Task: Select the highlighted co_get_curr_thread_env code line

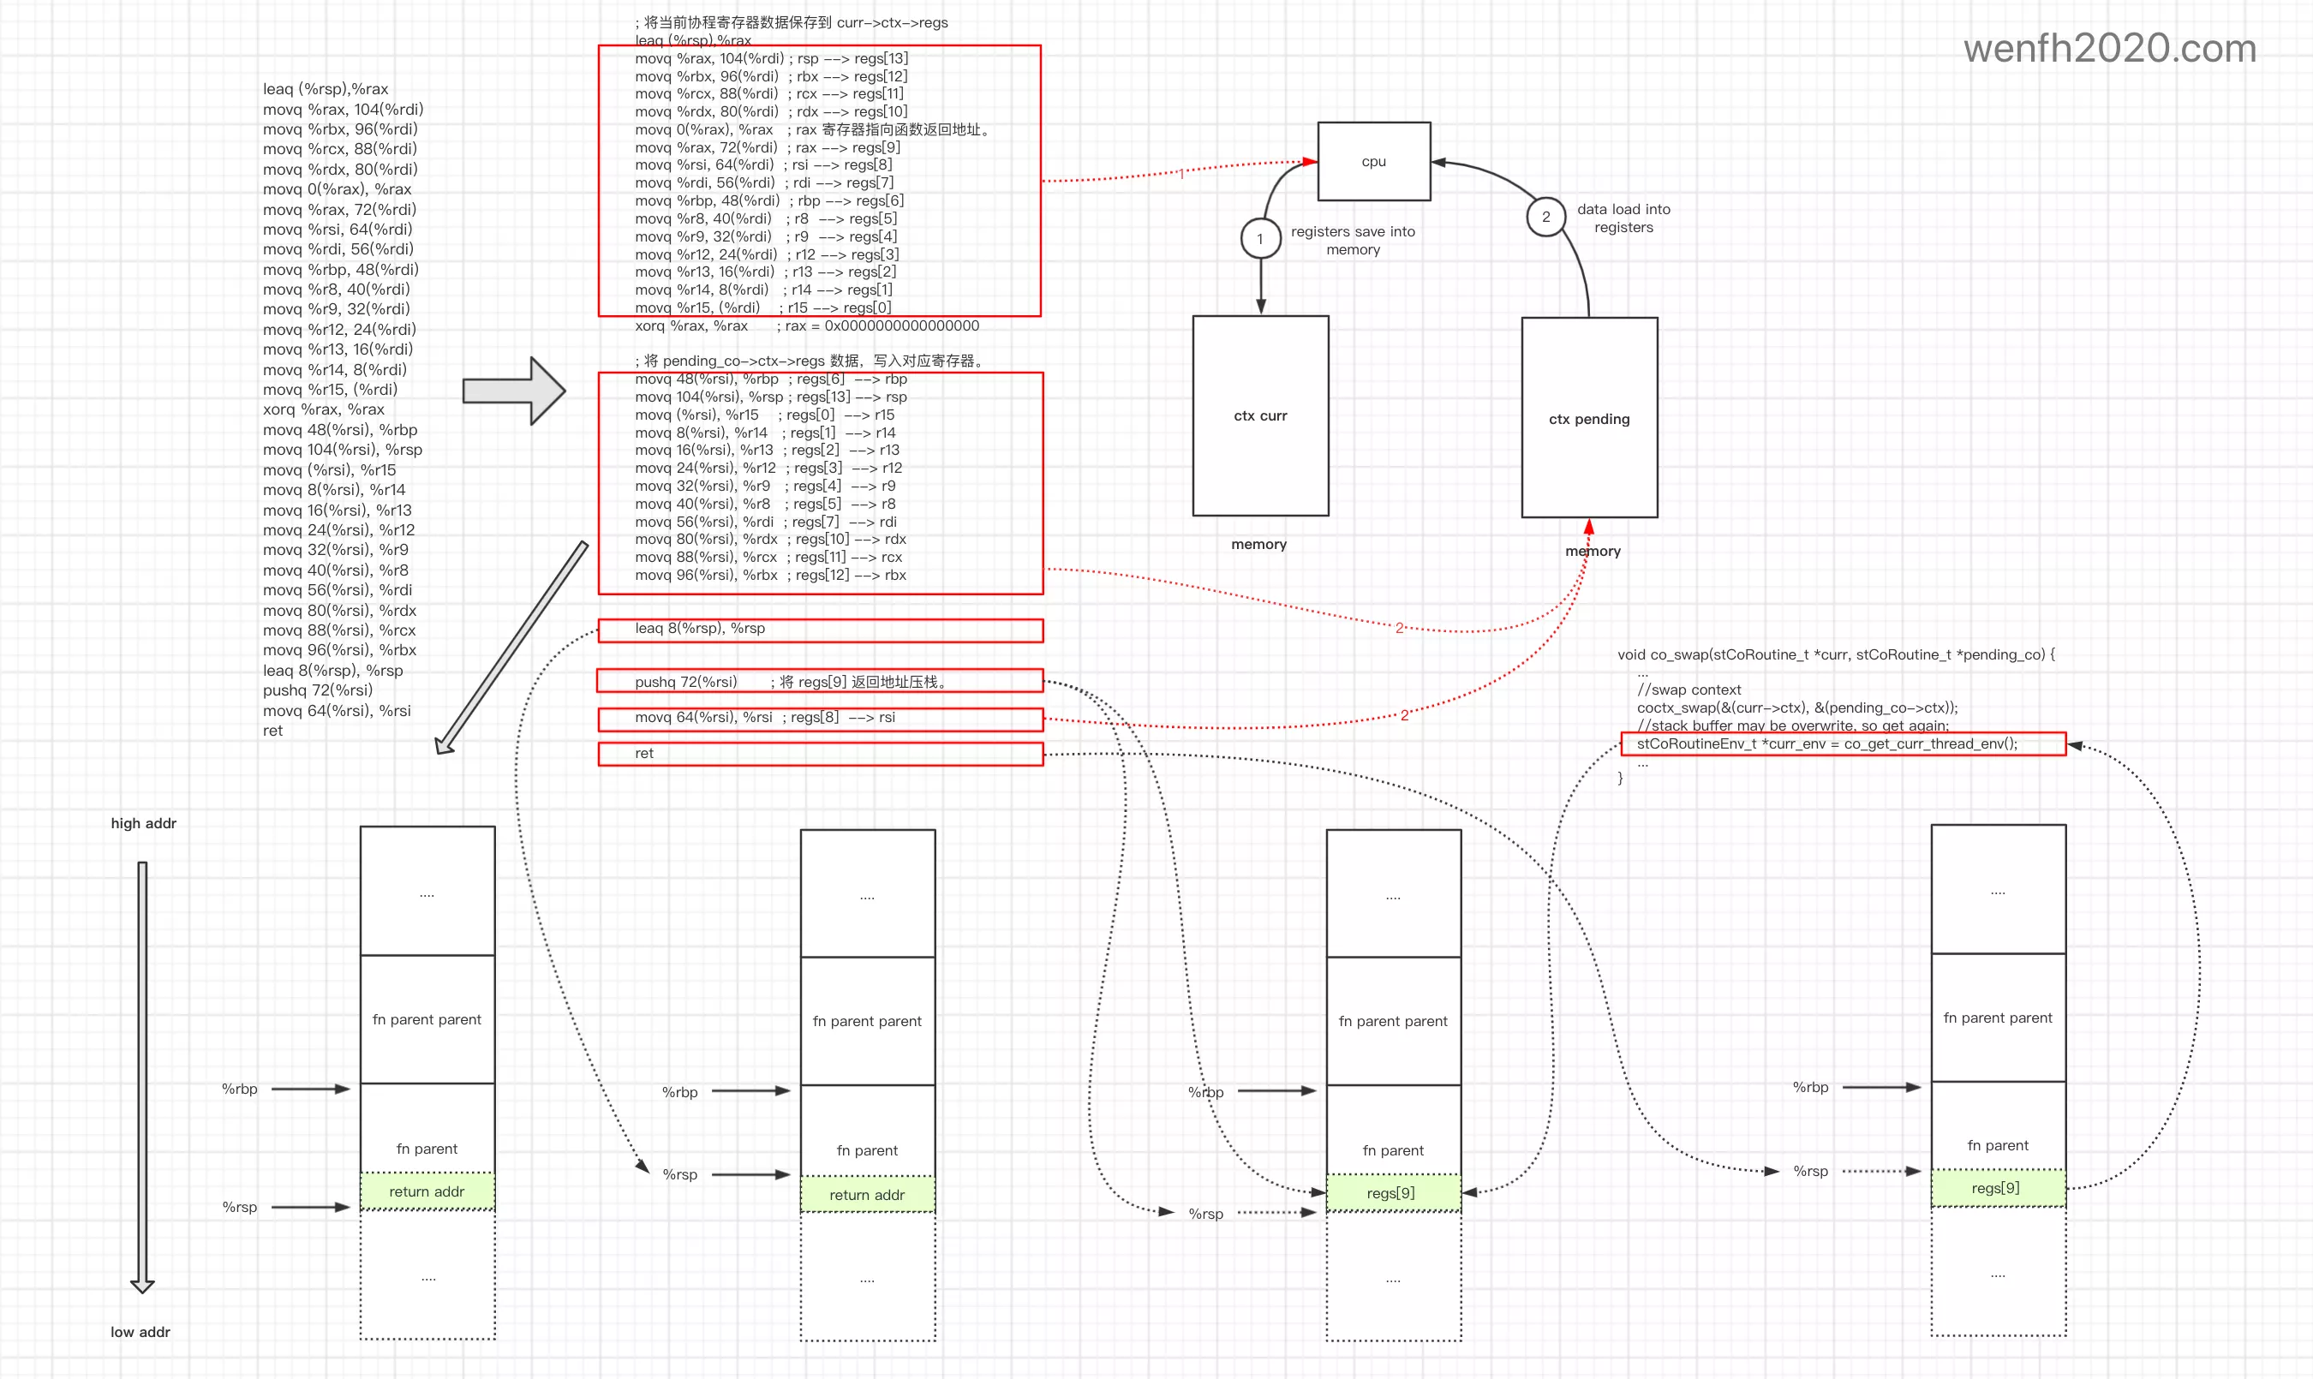Action: pyautogui.click(x=1843, y=743)
